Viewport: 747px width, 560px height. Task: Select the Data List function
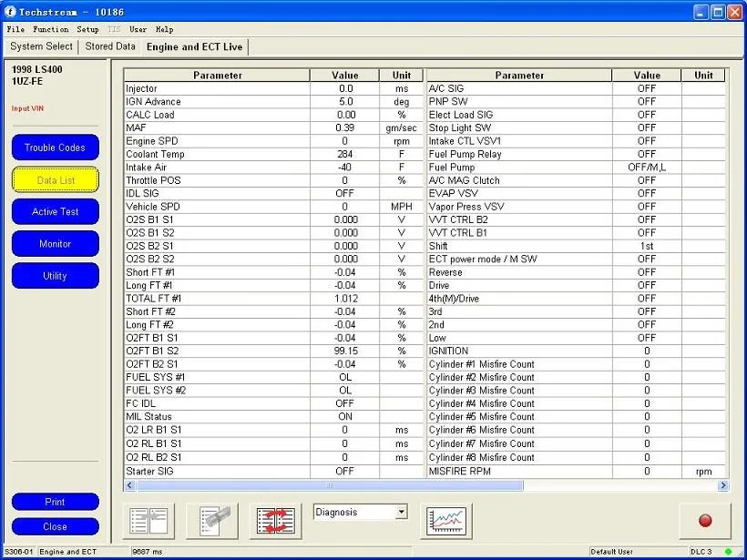55,179
